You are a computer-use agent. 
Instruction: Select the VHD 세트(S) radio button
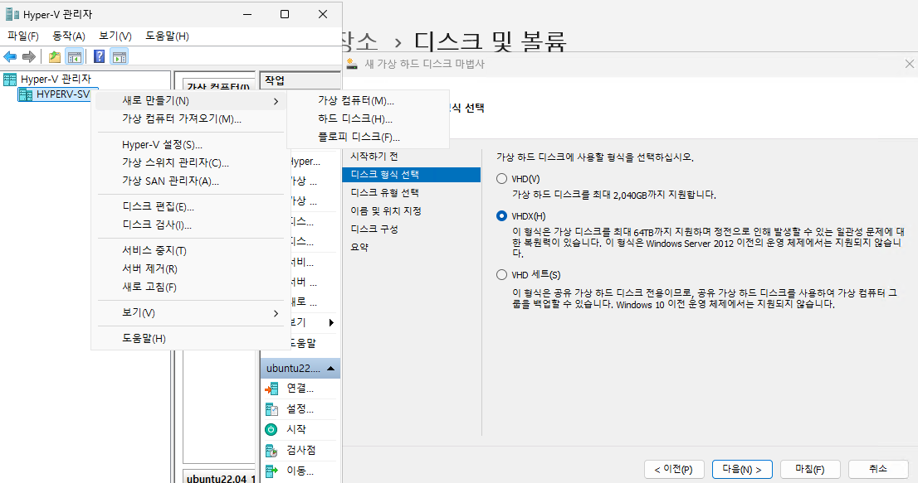coord(501,274)
